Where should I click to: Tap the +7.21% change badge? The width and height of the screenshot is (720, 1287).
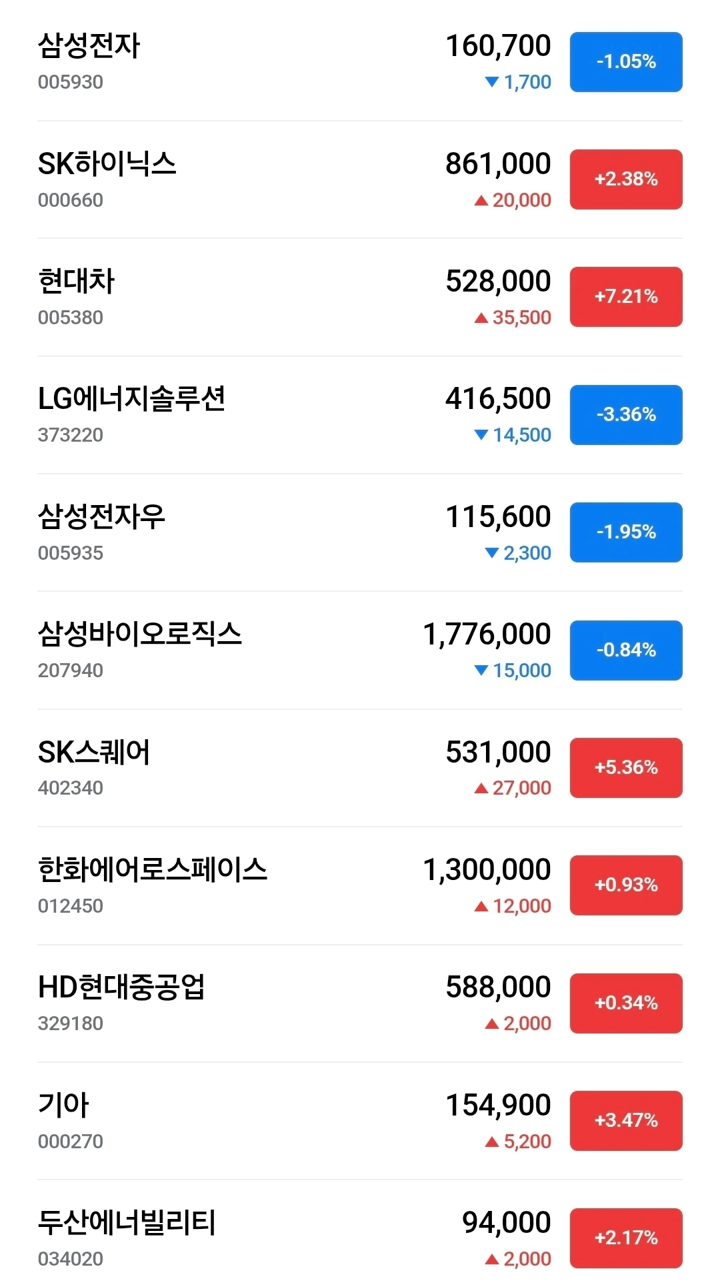(626, 297)
